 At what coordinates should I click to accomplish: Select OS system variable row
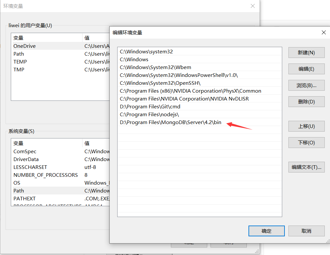tap(60, 183)
